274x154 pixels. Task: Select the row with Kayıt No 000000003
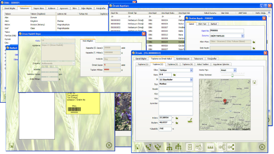(x=148, y=20)
